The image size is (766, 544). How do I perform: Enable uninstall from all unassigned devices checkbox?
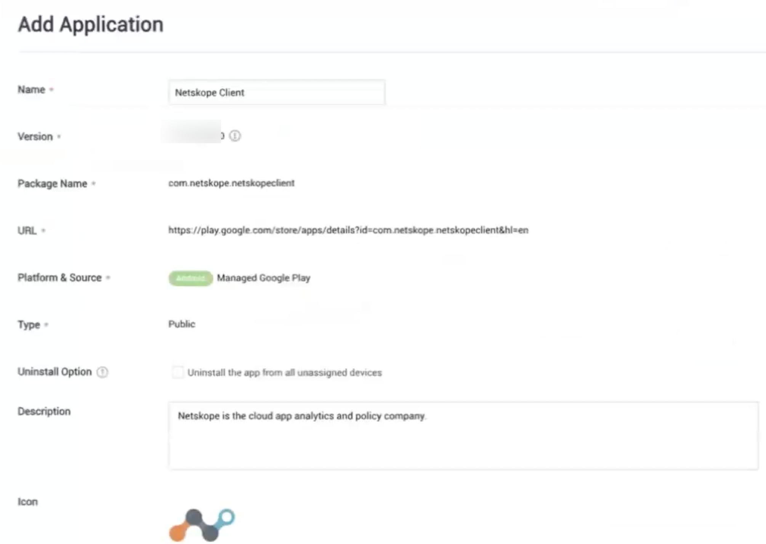[x=178, y=372]
